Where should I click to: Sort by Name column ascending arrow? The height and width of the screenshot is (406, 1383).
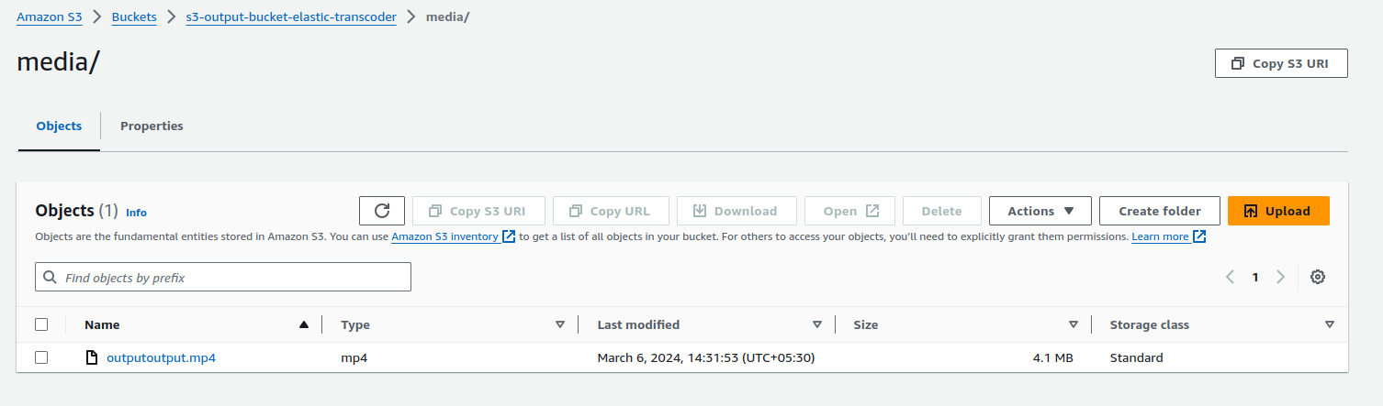click(304, 324)
